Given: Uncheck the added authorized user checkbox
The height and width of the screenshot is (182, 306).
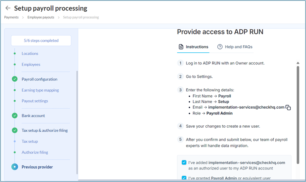Looking at the screenshot, I should tap(184, 162).
